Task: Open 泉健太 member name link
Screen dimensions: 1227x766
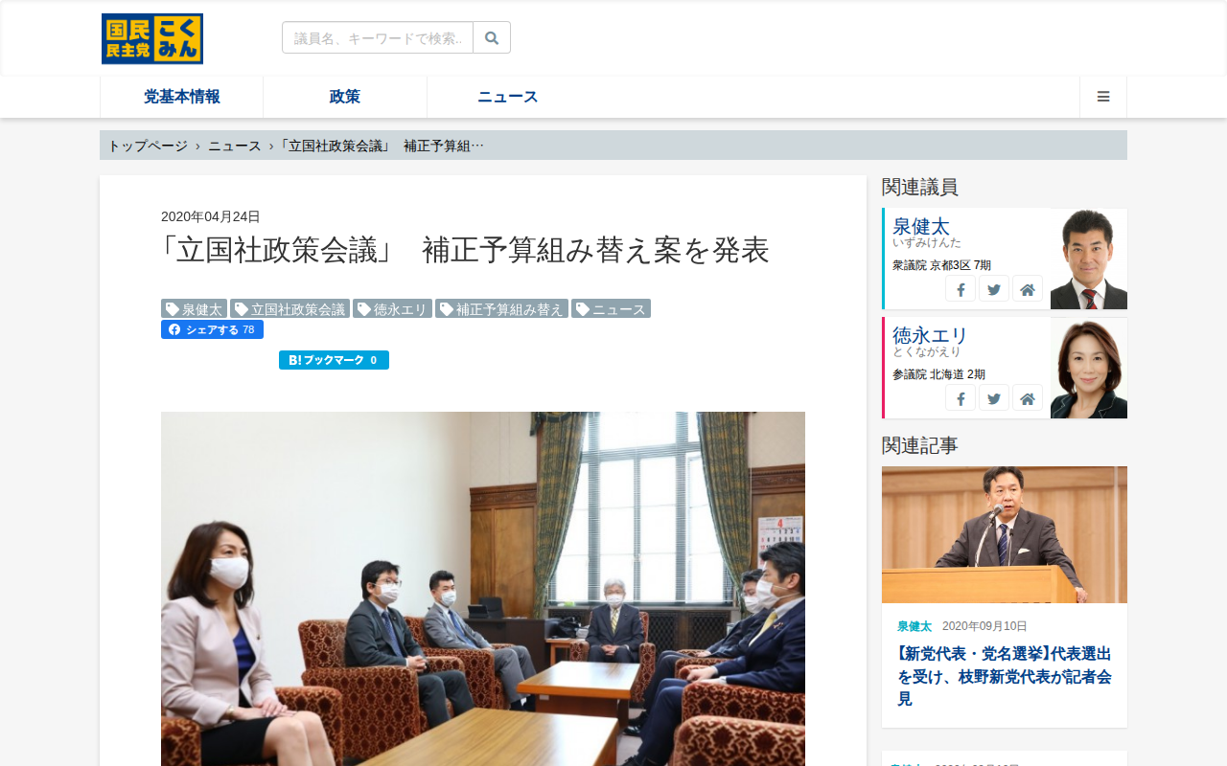Action: 921,227
